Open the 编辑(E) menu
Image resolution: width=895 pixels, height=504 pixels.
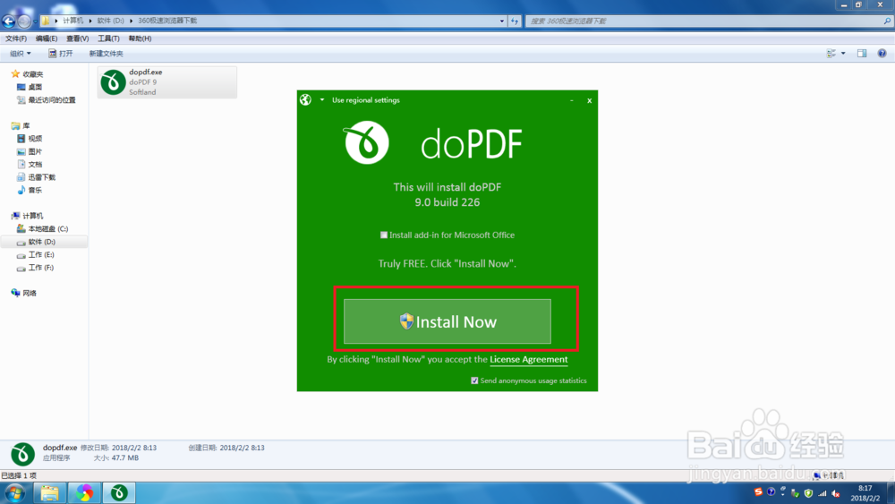(x=47, y=38)
